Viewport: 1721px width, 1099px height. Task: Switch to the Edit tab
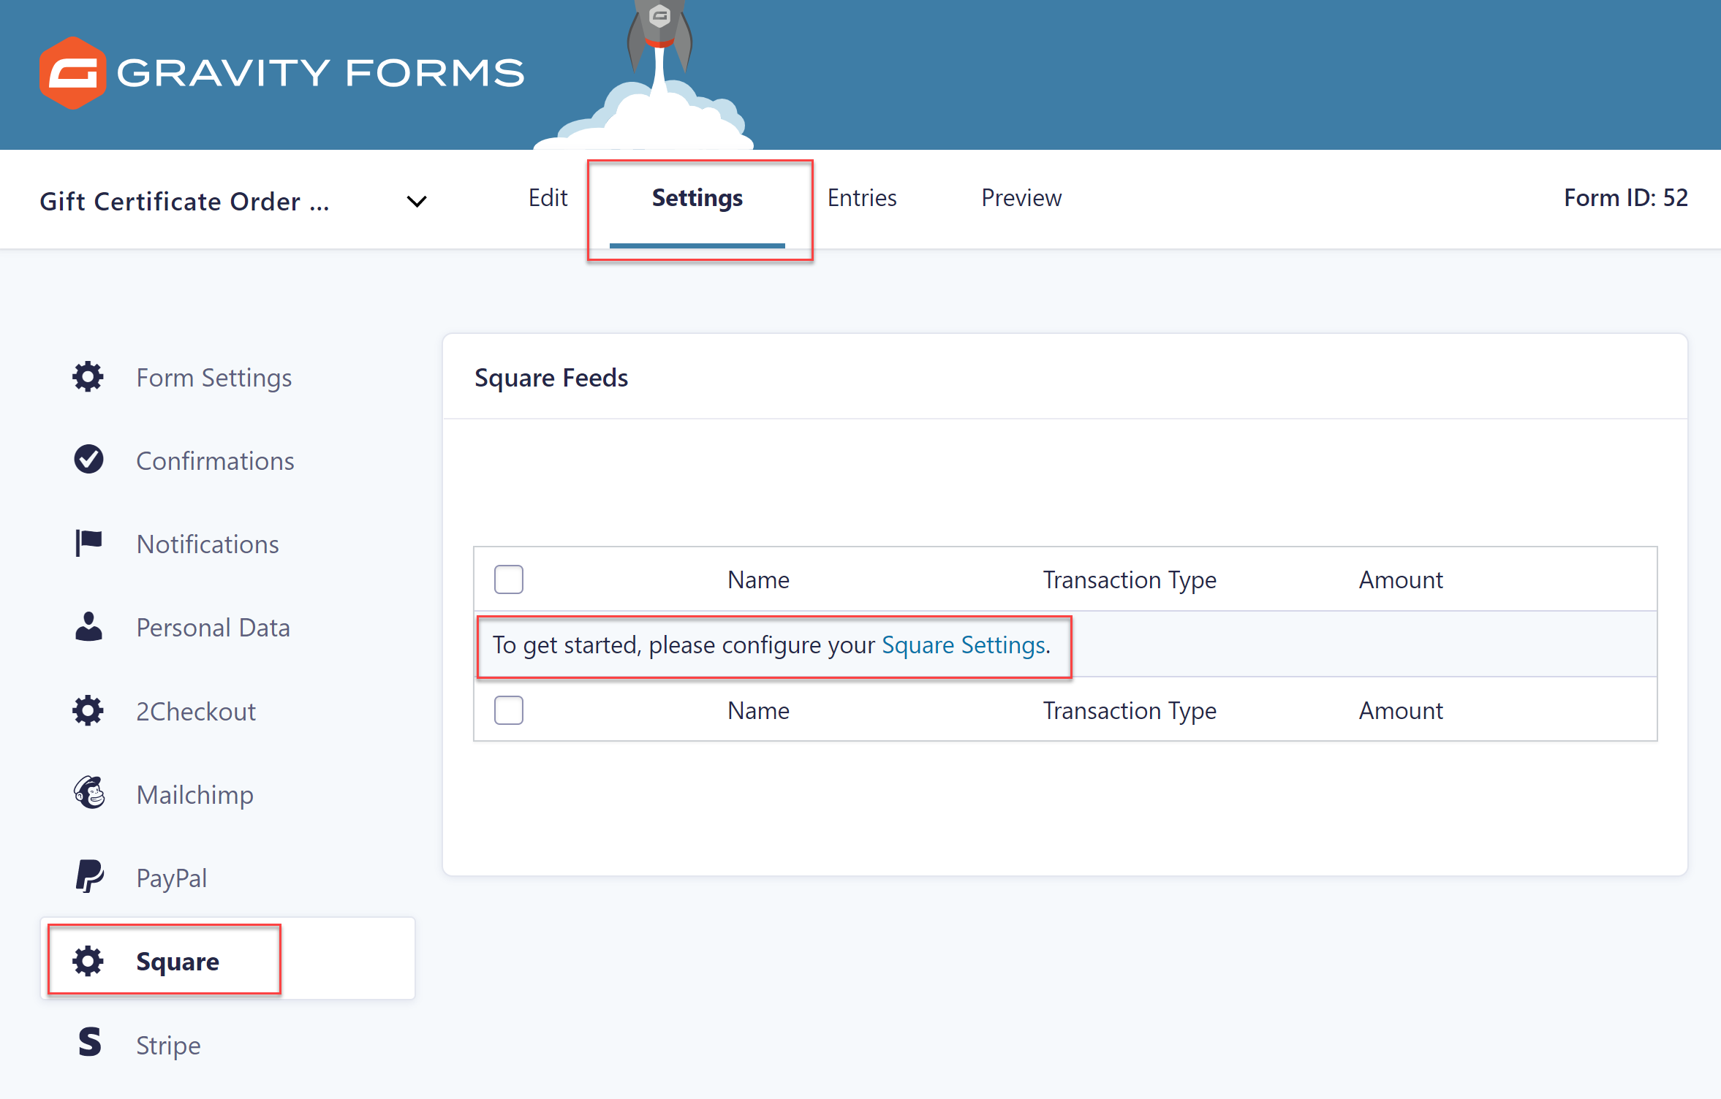pyautogui.click(x=548, y=198)
